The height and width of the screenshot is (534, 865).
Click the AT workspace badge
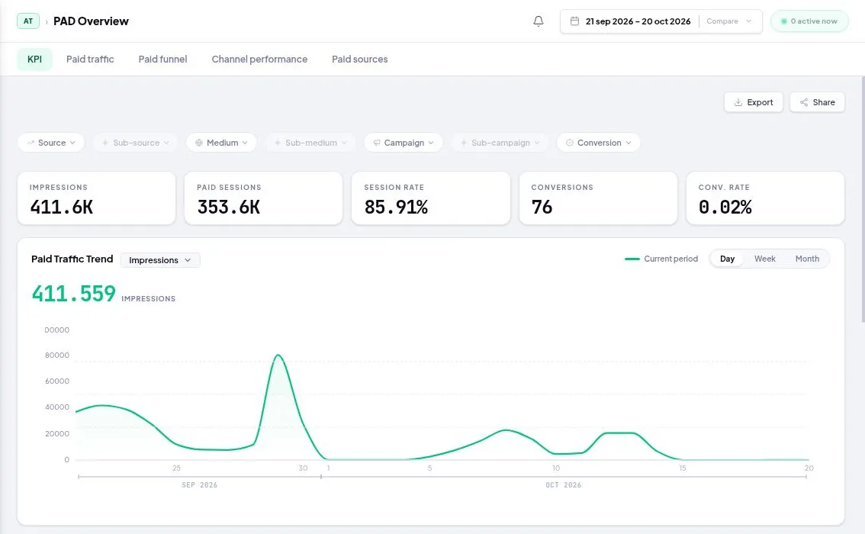click(28, 21)
